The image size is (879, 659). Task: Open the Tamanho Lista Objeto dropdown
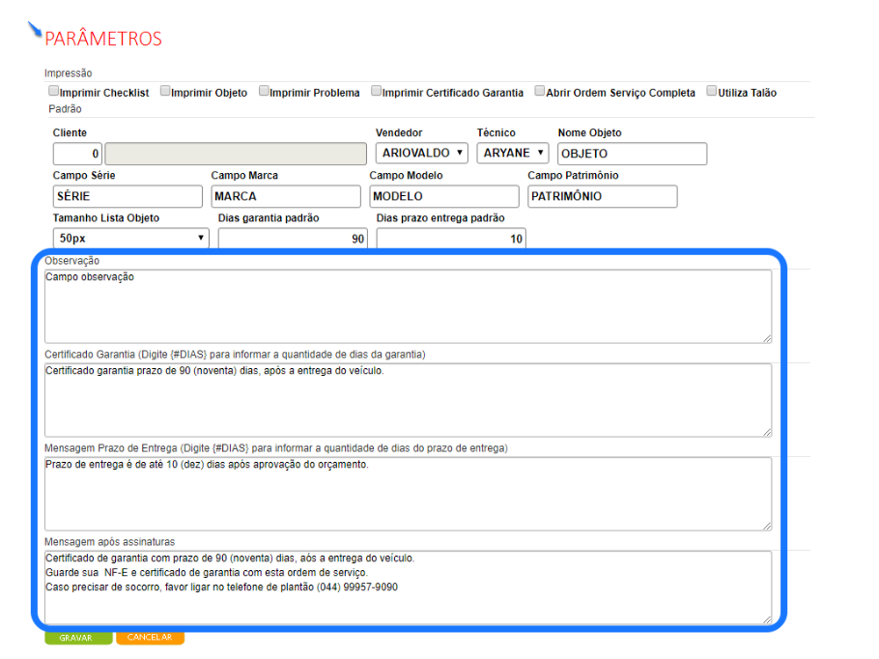[x=130, y=238]
